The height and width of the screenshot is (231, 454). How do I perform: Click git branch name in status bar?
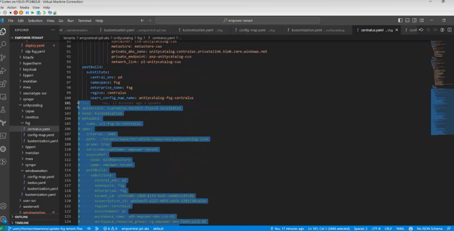pyautogui.click(x=45, y=228)
